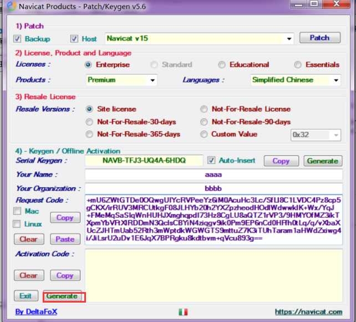
Task: Select the Custom Value radio button
Action: 204,134
